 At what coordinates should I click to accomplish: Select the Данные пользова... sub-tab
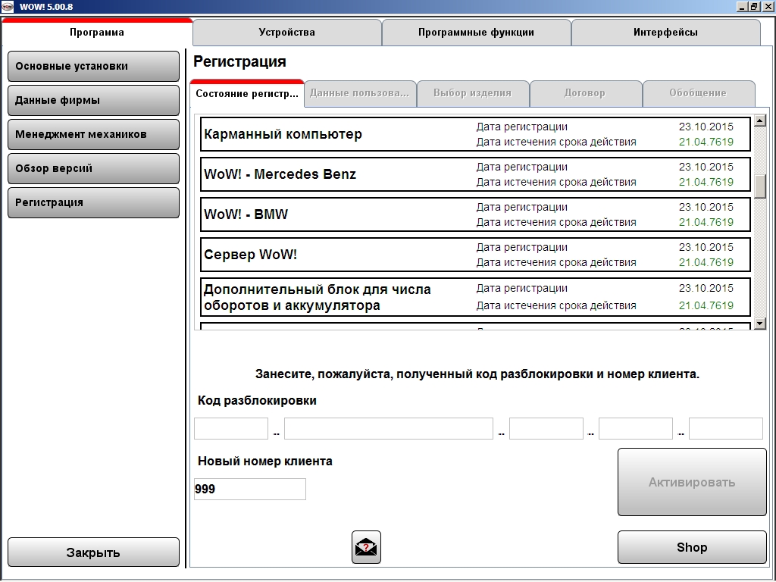click(x=360, y=93)
